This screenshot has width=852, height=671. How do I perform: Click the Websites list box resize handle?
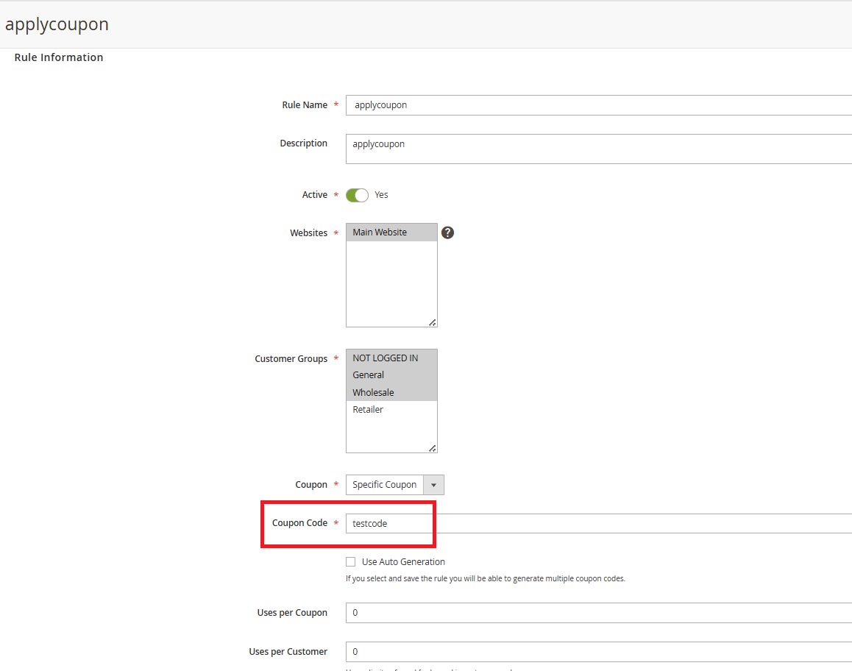(x=432, y=322)
